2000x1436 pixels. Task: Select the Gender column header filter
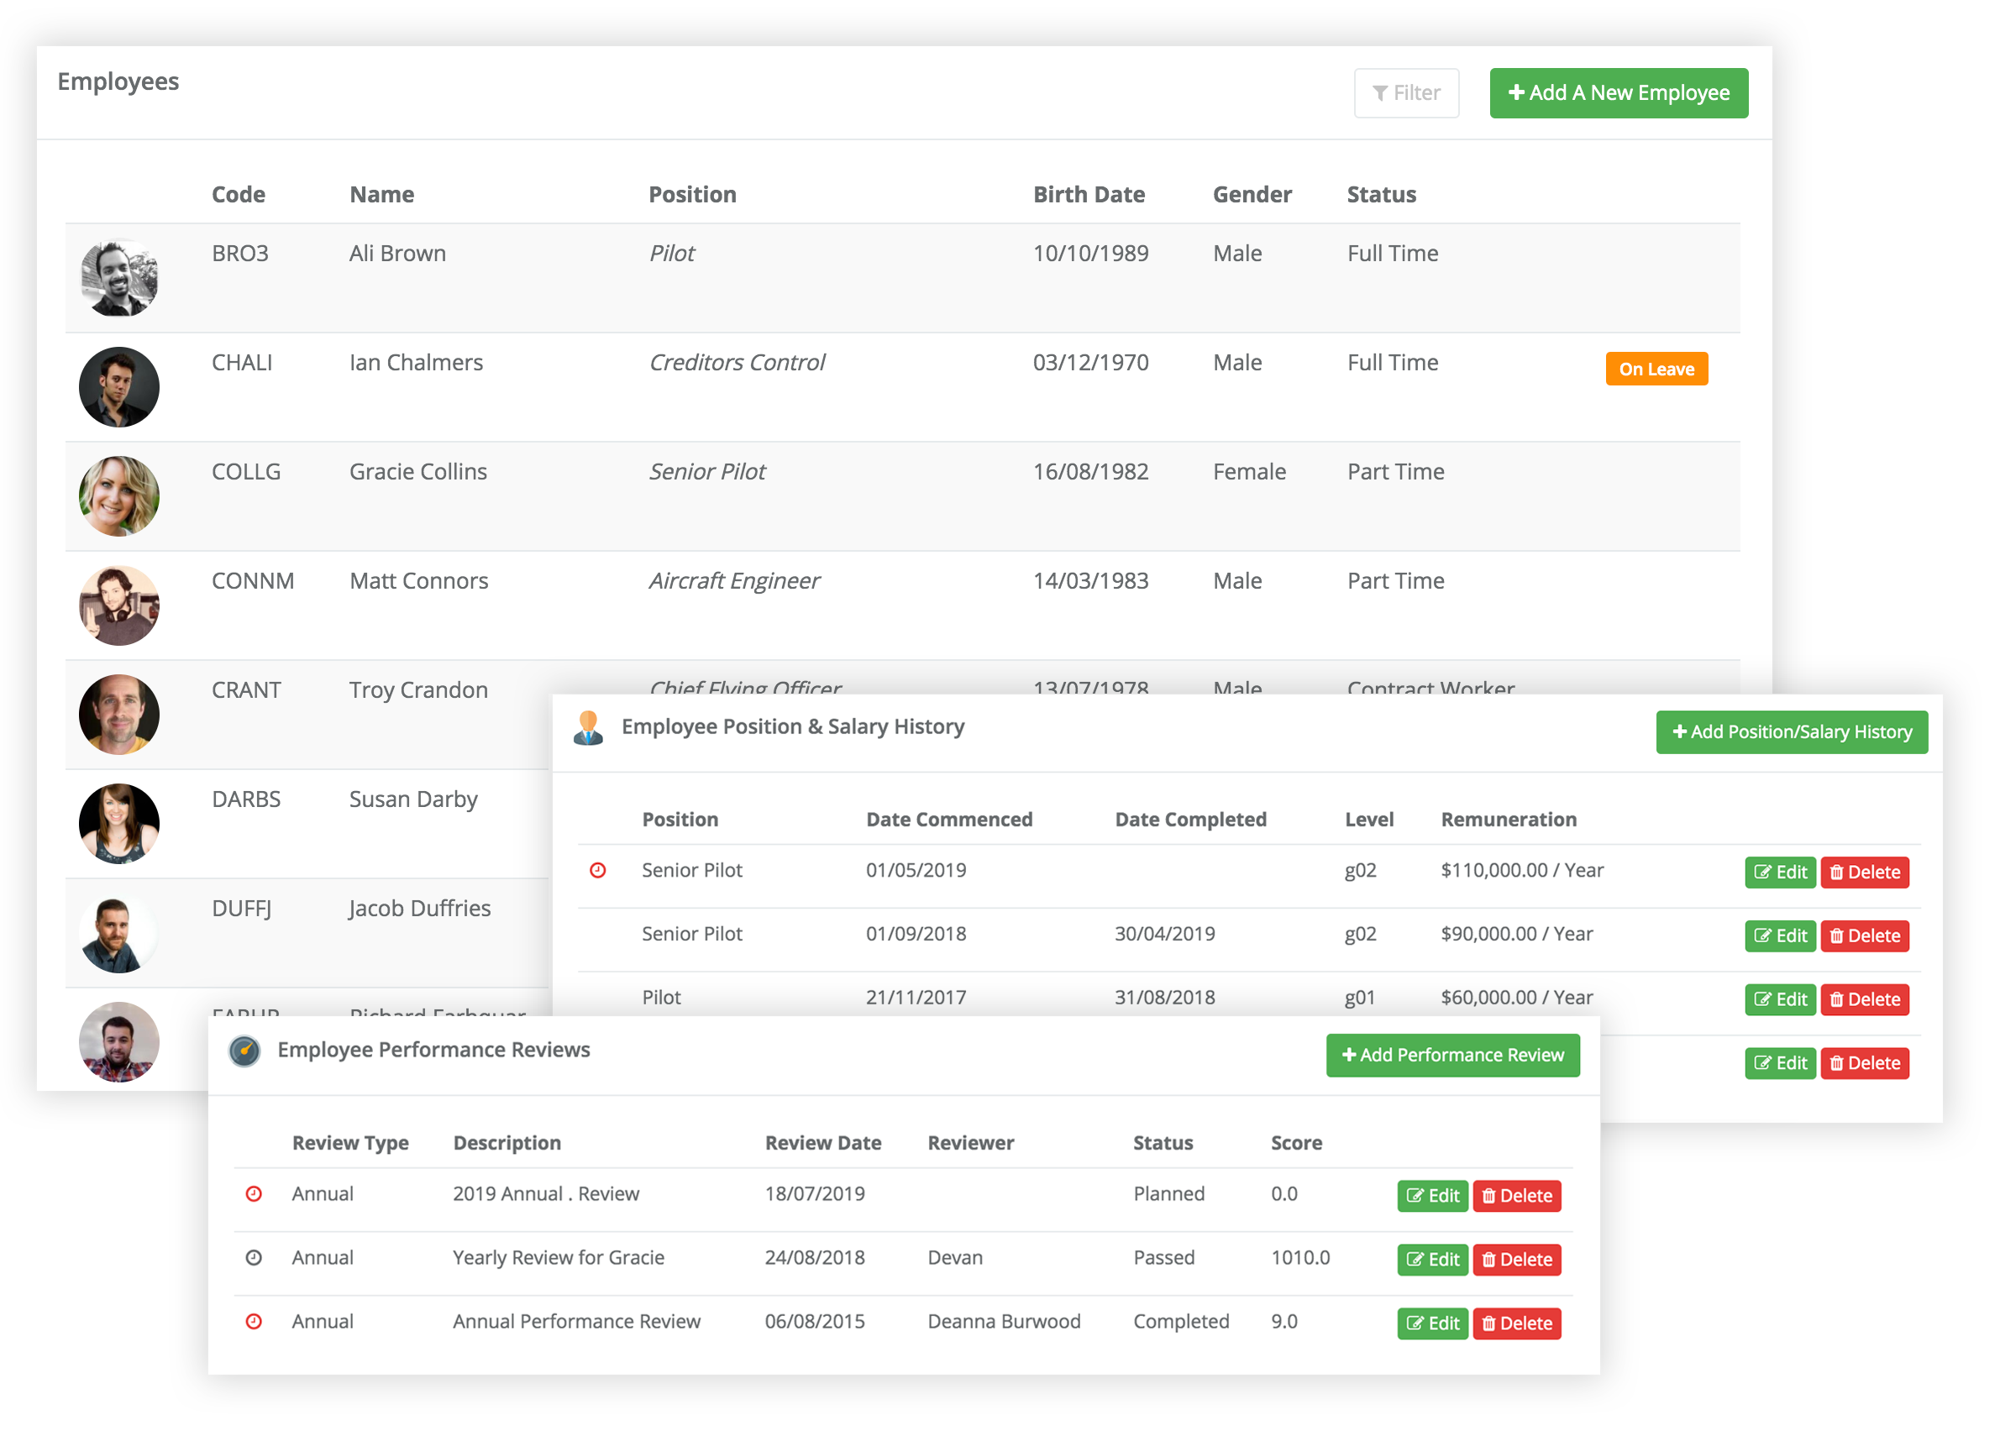1253,192
